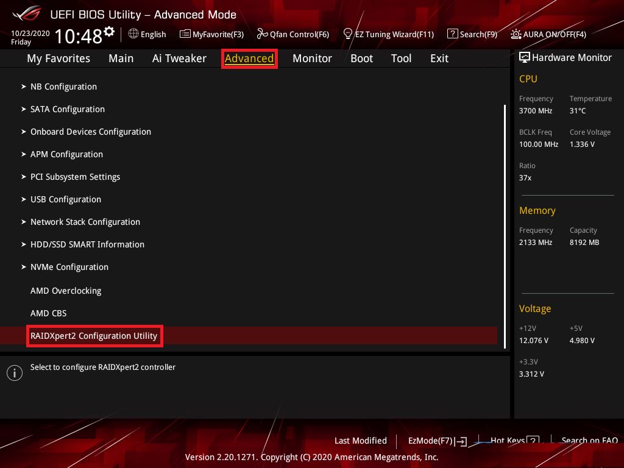Open NVMe Configuration entry
This screenshot has width=624, height=468.
point(69,267)
